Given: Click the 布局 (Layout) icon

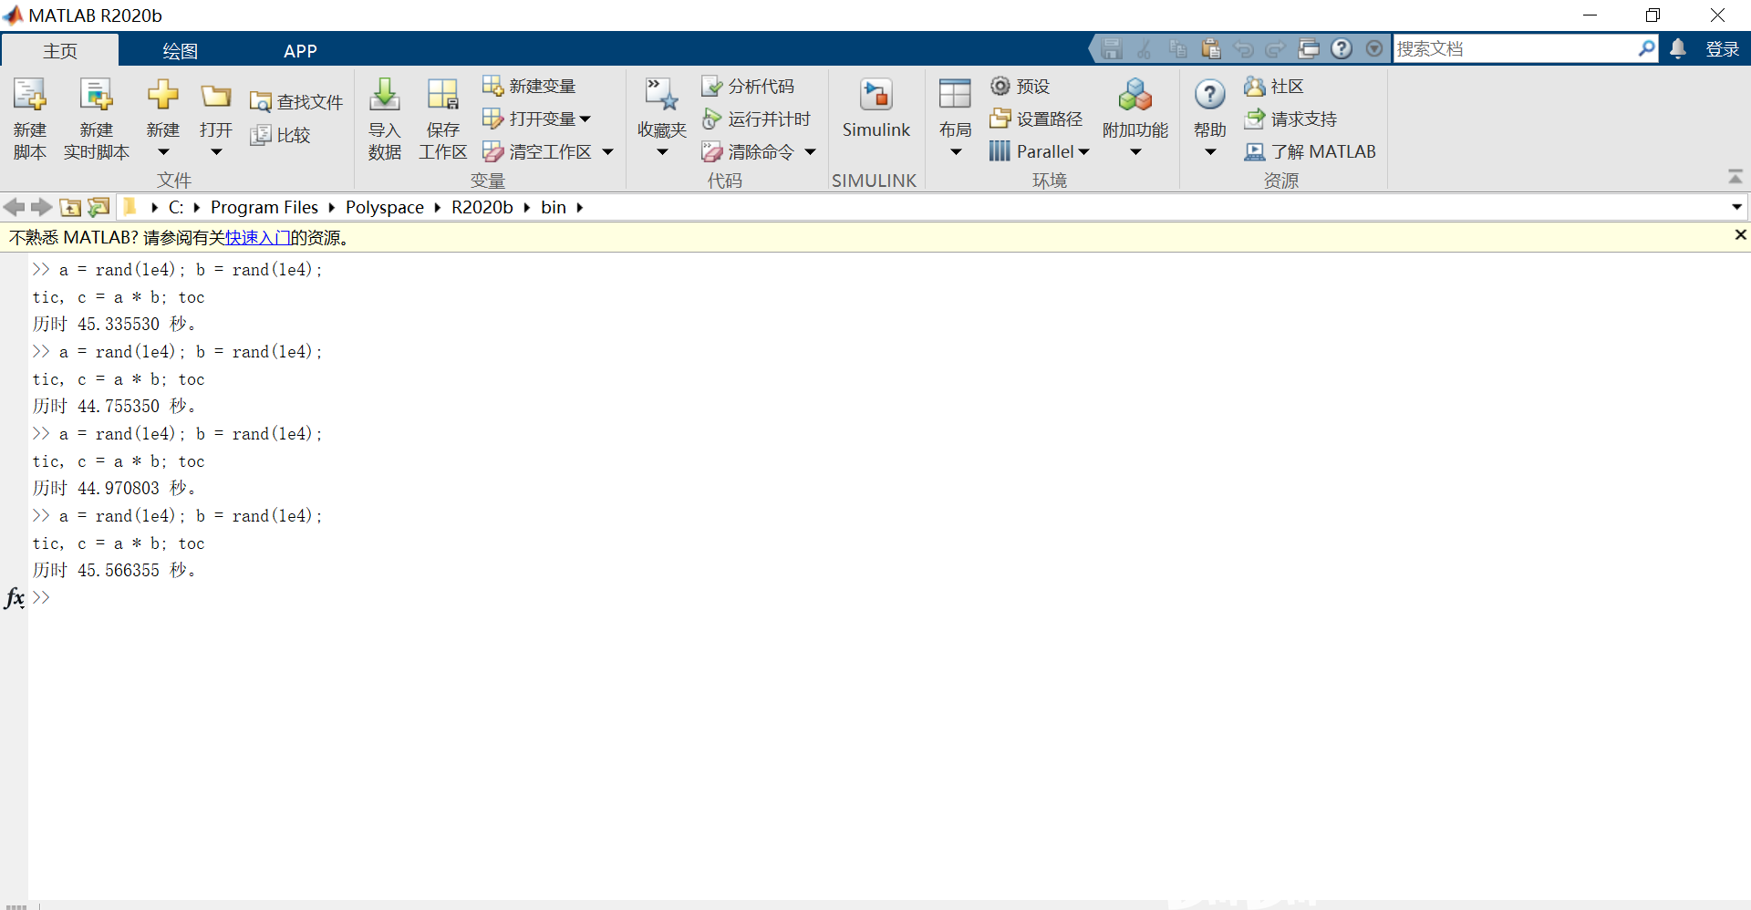Looking at the screenshot, I should point(955,95).
